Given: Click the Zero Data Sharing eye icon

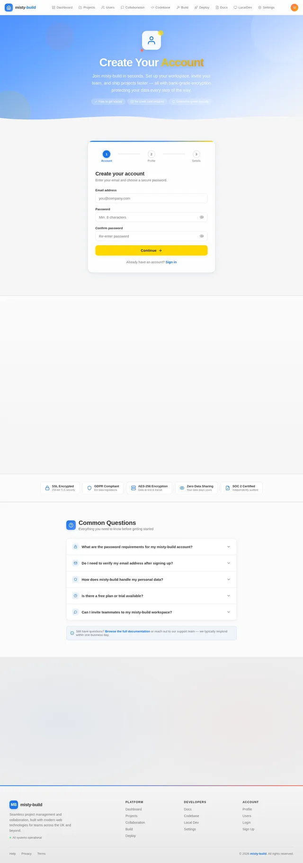Looking at the screenshot, I should click(182, 488).
